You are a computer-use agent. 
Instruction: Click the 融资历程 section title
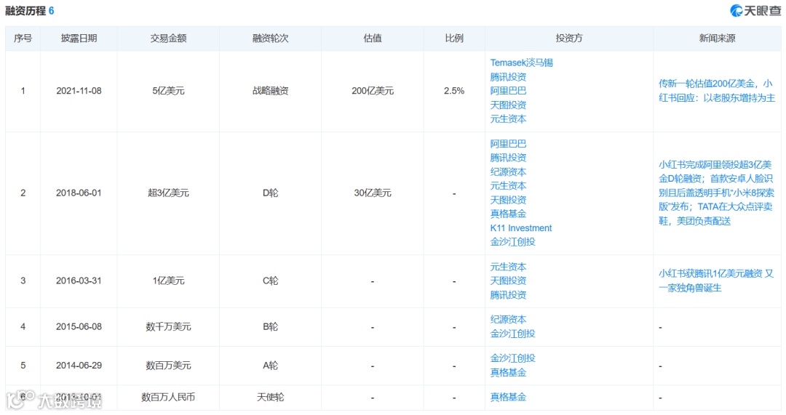point(25,10)
